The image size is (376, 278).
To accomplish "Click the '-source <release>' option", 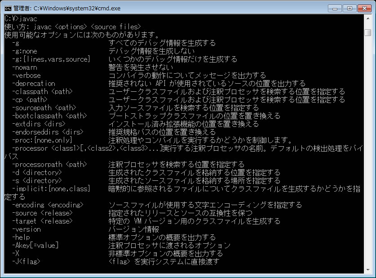I will tap(42, 213).
